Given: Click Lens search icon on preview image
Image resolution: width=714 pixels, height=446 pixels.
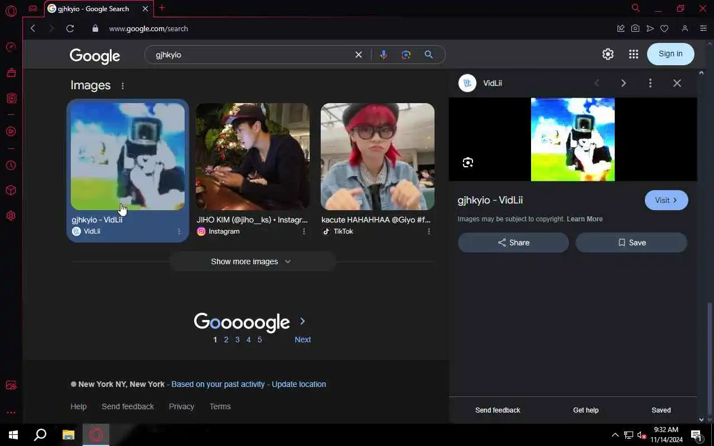Looking at the screenshot, I should coord(467,162).
